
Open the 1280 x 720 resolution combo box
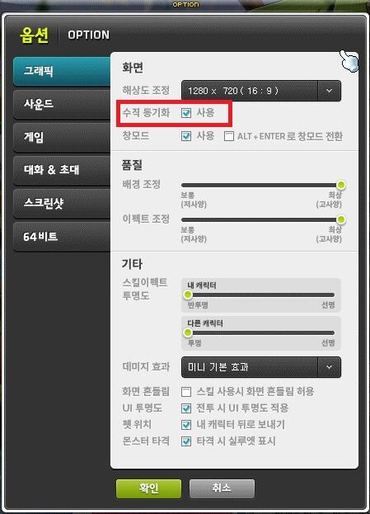[x=261, y=91]
